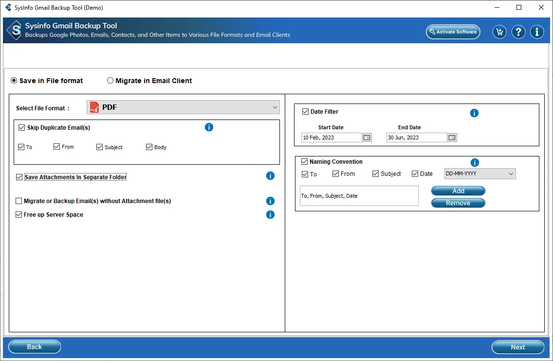Toggle the Free up Server Space checkbox
The width and height of the screenshot is (553, 361).
point(19,215)
